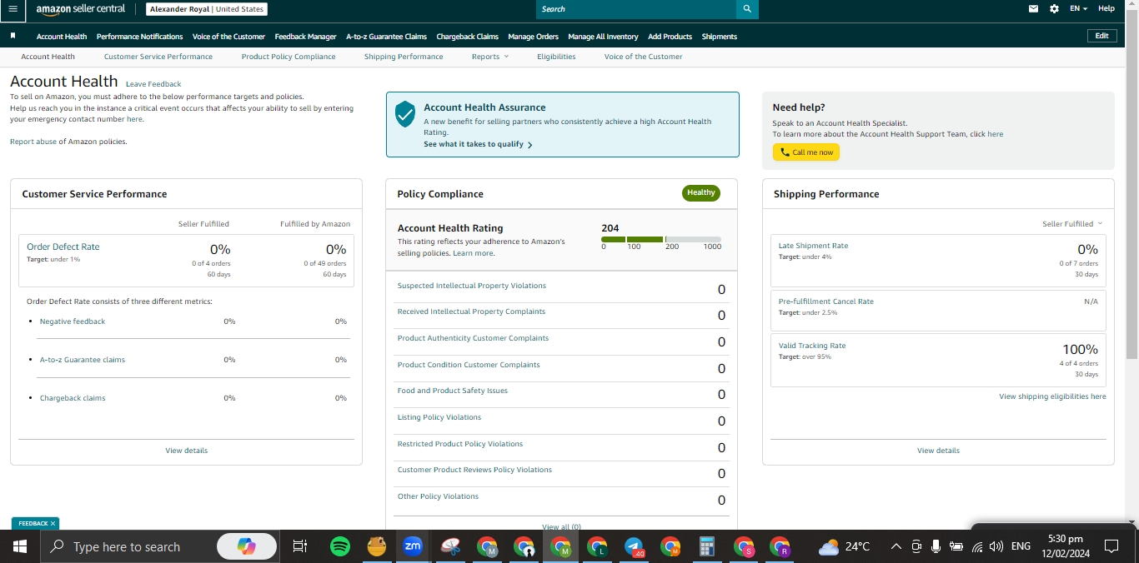This screenshot has width=1139, height=563.
Task: Click View details under Customer Service Performance
Action: pos(187,451)
